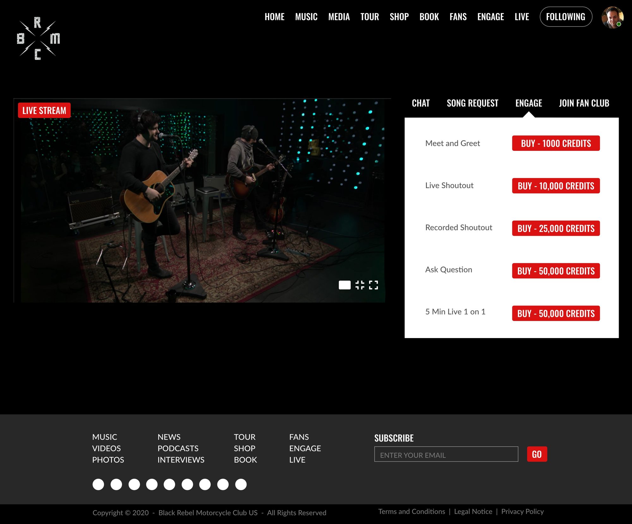
Task: Open the News footer link
Action: [169, 437]
